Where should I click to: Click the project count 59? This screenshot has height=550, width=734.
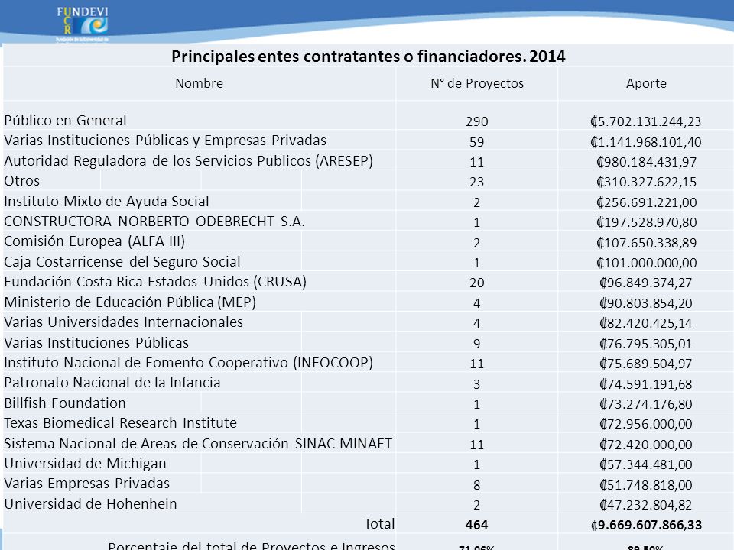[x=476, y=142]
